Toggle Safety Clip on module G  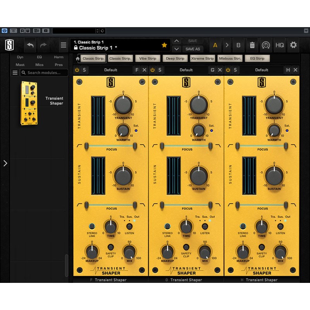point(186,247)
